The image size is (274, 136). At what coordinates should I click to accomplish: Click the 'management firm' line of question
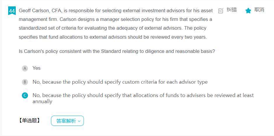click(115, 19)
